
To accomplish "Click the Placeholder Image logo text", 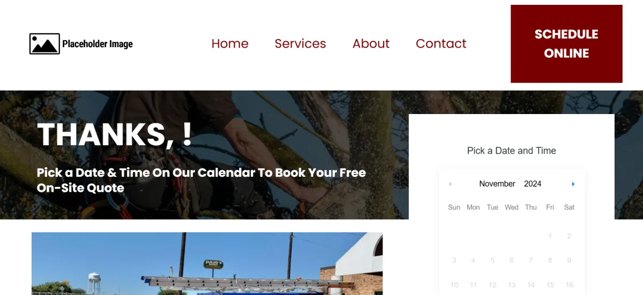I will pyautogui.click(x=98, y=44).
